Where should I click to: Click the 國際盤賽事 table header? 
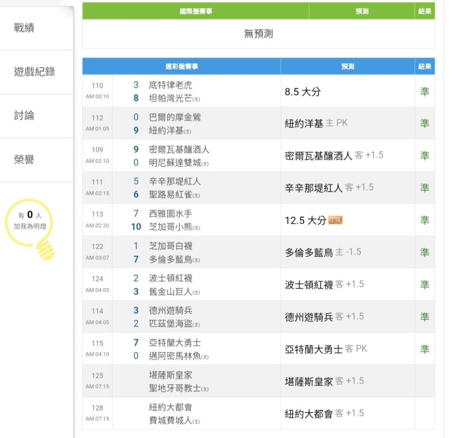(x=196, y=11)
